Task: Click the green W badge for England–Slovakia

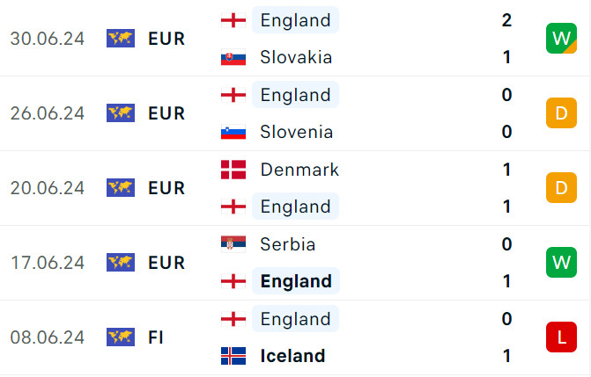Action: click(x=560, y=39)
